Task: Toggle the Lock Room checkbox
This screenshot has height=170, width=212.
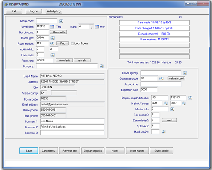Action: (x=72, y=43)
